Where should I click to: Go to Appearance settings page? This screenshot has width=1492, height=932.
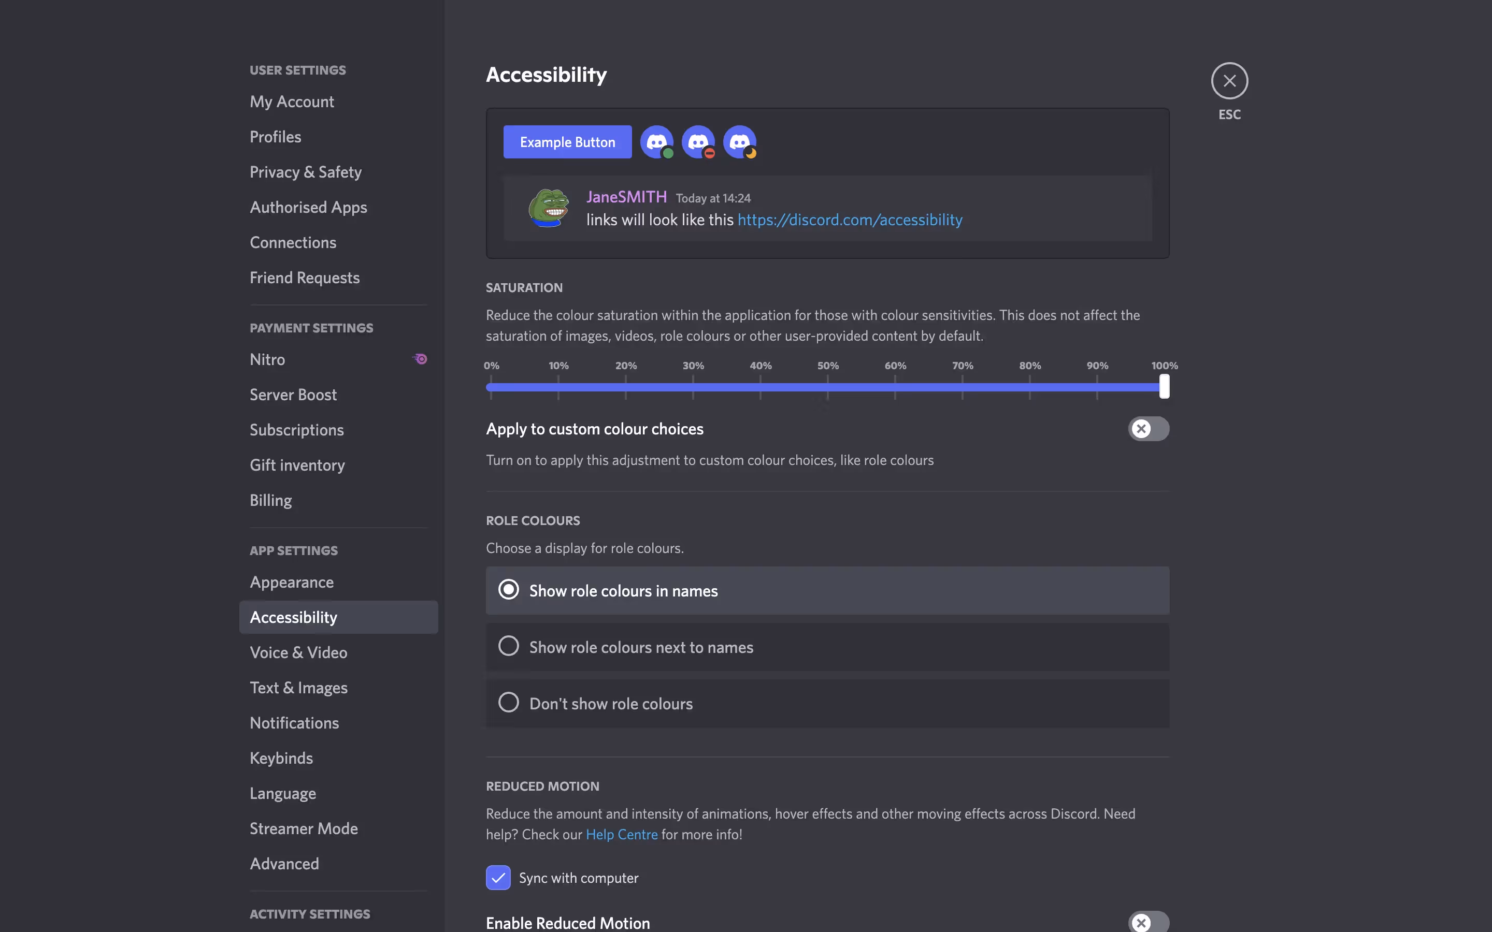point(292,582)
